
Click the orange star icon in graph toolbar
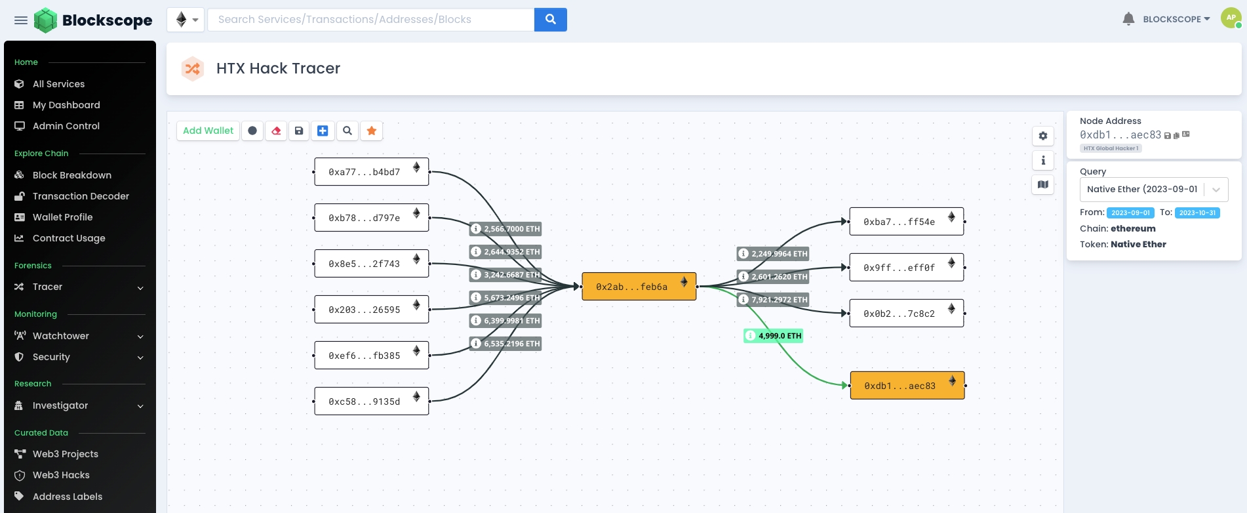(372, 131)
